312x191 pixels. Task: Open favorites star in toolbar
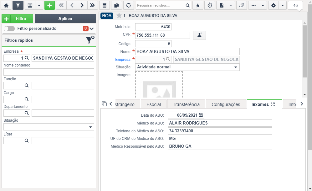click(x=198, y=5)
